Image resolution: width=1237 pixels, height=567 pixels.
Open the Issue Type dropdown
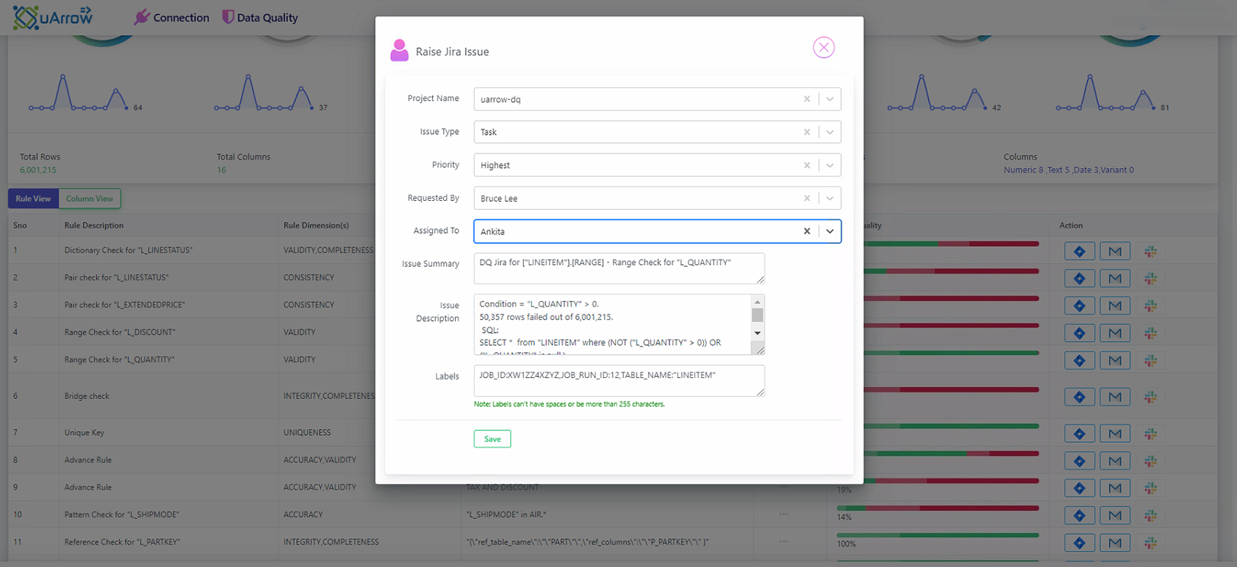point(830,133)
